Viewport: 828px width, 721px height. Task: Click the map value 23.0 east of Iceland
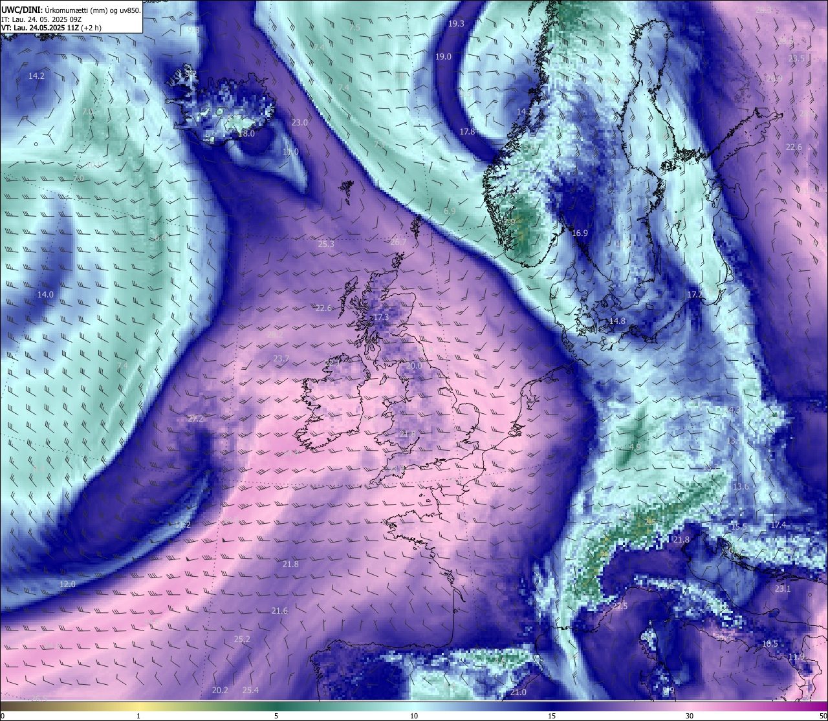300,122
